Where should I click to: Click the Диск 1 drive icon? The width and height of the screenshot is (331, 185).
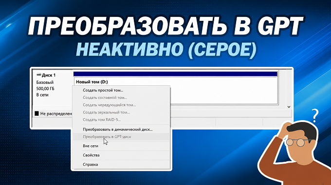coord(38,75)
